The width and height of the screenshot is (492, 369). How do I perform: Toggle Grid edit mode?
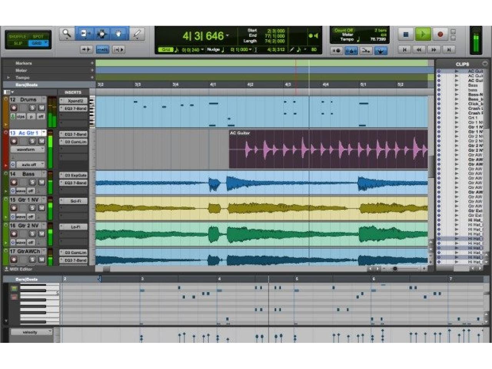point(38,43)
